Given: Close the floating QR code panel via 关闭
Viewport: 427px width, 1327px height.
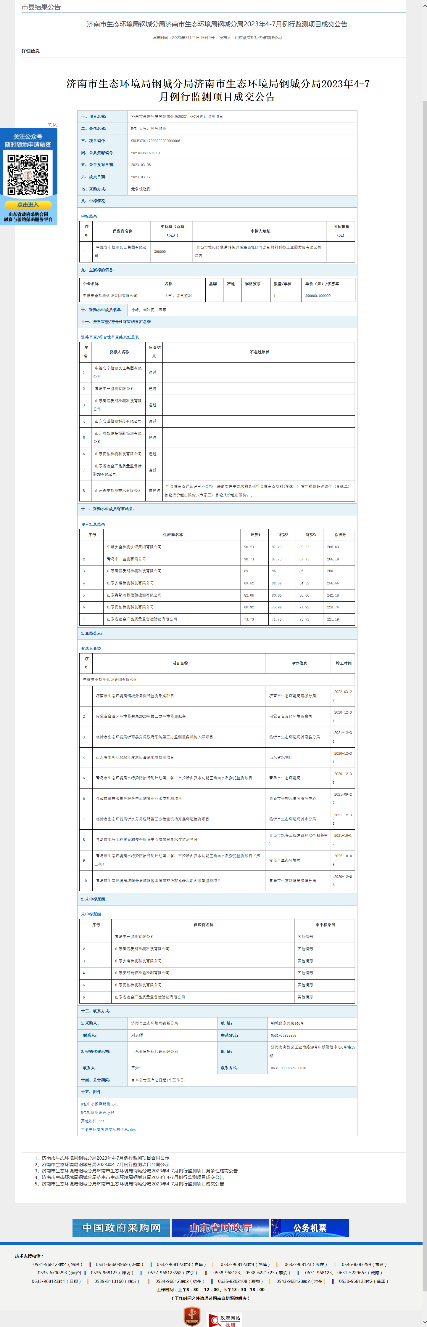Looking at the screenshot, I should (52, 125).
